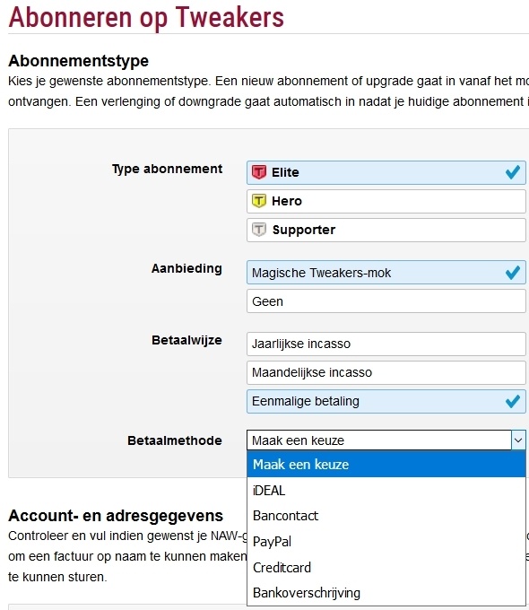The height and width of the screenshot is (610, 529).
Task: Click the red Elite shield badge icon
Action: click(x=259, y=172)
